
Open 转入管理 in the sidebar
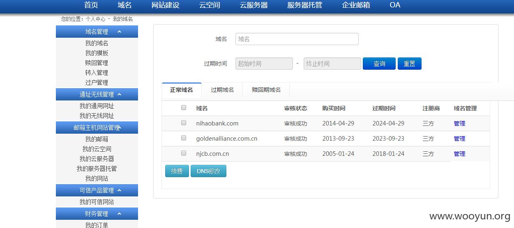click(x=97, y=73)
